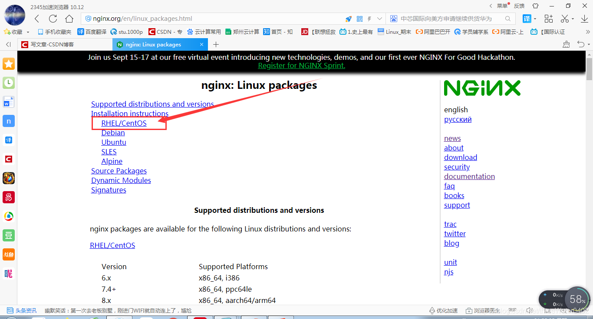The width and height of the screenshot is (593, 319).
Task: Reload the page with the refresh icon
Action: pyautogui.click(x=53, y=19)
